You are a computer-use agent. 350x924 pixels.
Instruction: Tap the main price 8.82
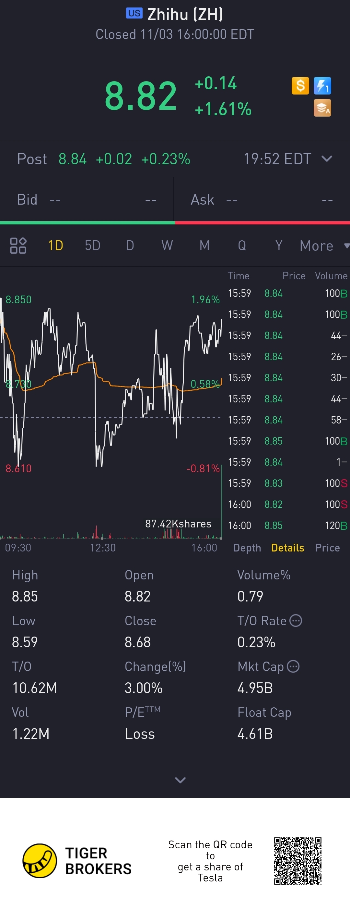[x=141, y=96]
